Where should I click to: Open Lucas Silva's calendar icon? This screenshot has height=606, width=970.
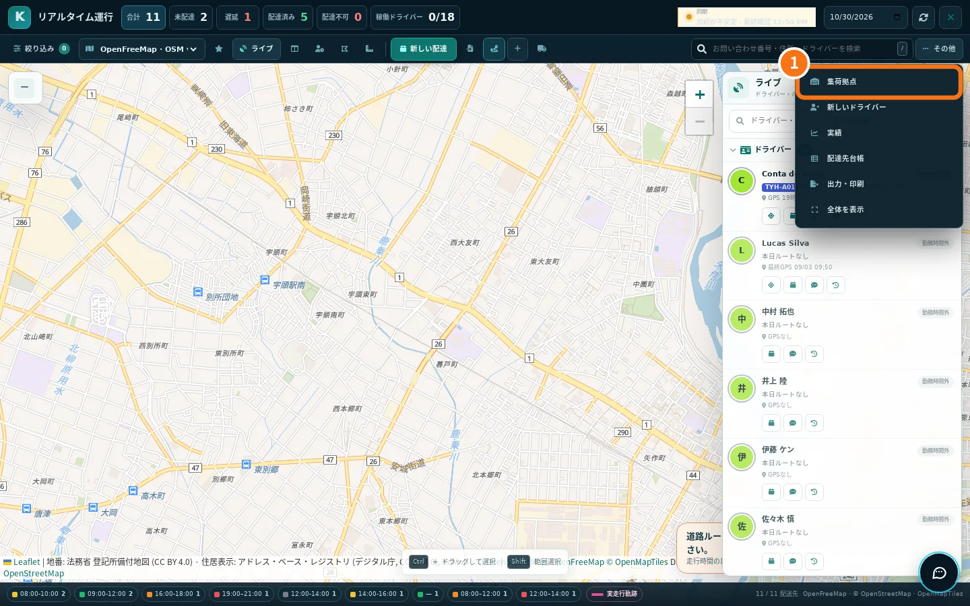pyautogui.click(x=793, y=285)
